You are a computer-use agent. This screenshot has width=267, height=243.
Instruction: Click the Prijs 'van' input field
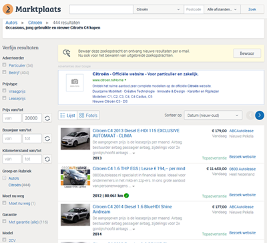(x=12, y=118)
